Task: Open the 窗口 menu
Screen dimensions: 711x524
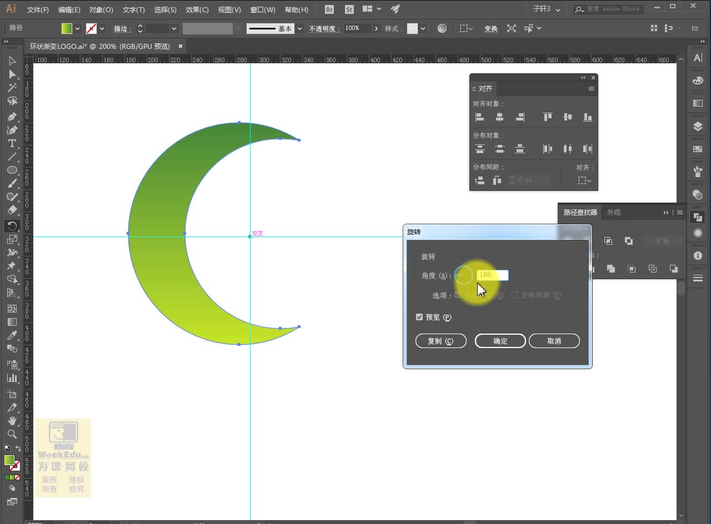Action: point(263,9)
